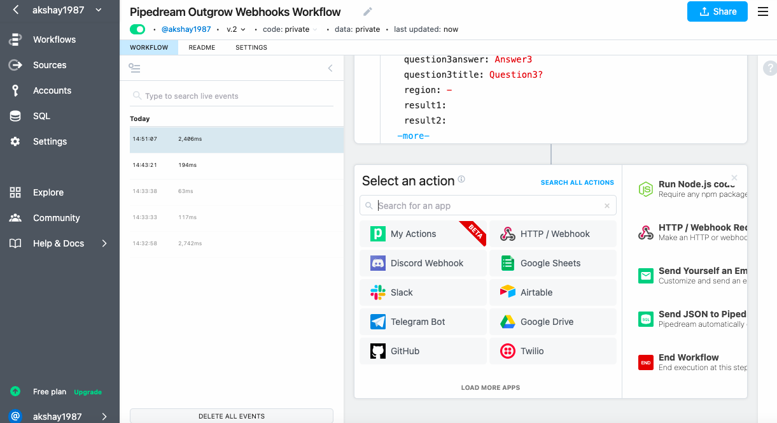Click the help question mark icon
This screenshot has width=777, height=423.
(770, 68)
